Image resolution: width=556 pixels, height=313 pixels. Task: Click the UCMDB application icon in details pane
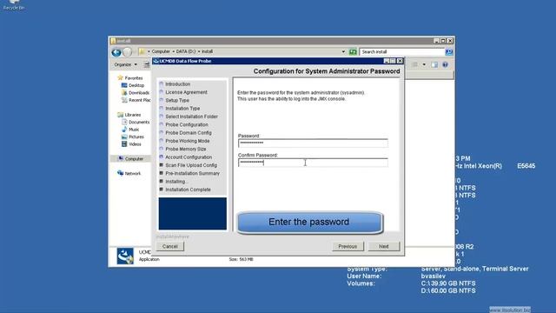125,256
